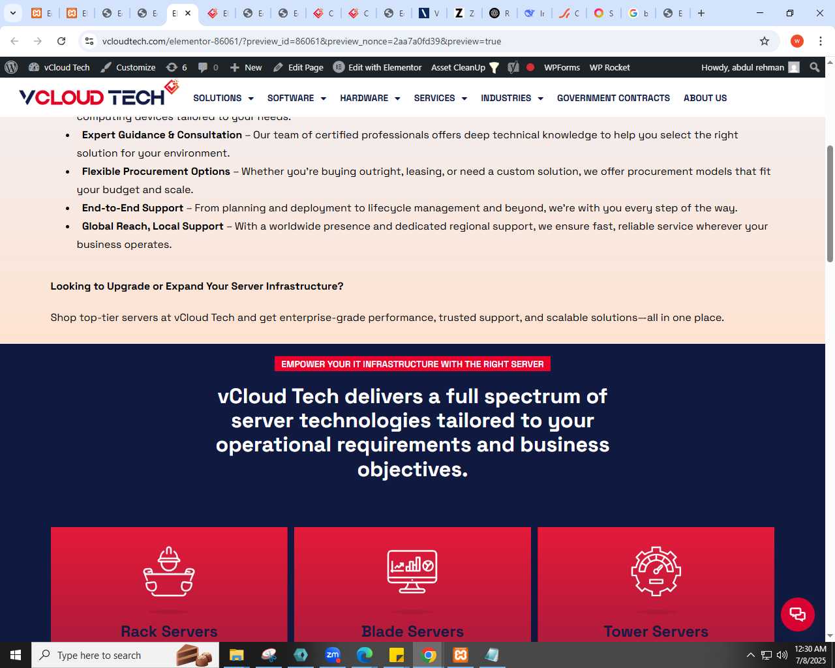Switch to the Google 'b' tab
The image size is (835, 668).
638,13
